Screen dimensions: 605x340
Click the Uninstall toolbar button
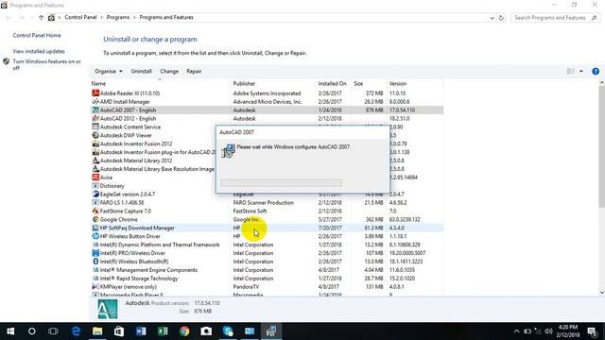tap(141, 72)
